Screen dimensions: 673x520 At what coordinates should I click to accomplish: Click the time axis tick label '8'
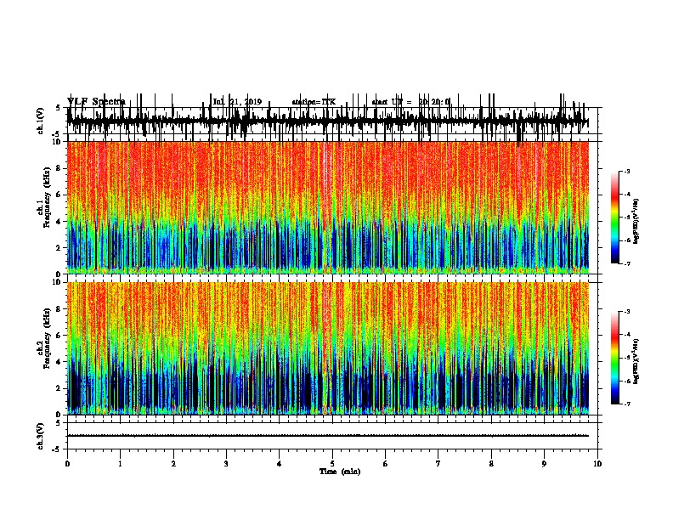(x=491, y=464)
